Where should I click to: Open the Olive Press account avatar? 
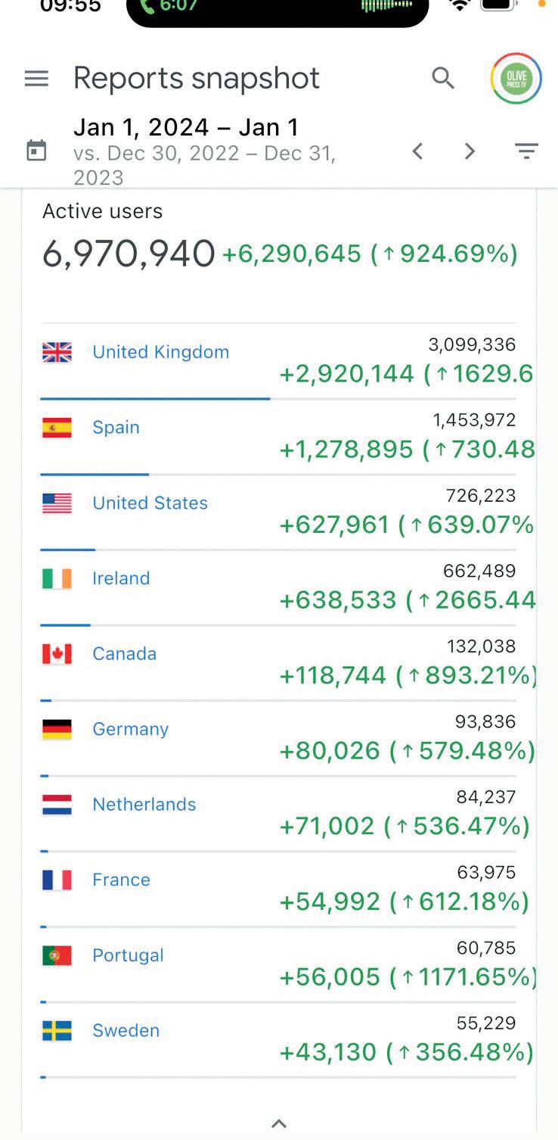[516, 78]
